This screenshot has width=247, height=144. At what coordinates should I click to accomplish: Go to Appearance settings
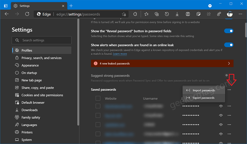point(42,65)
